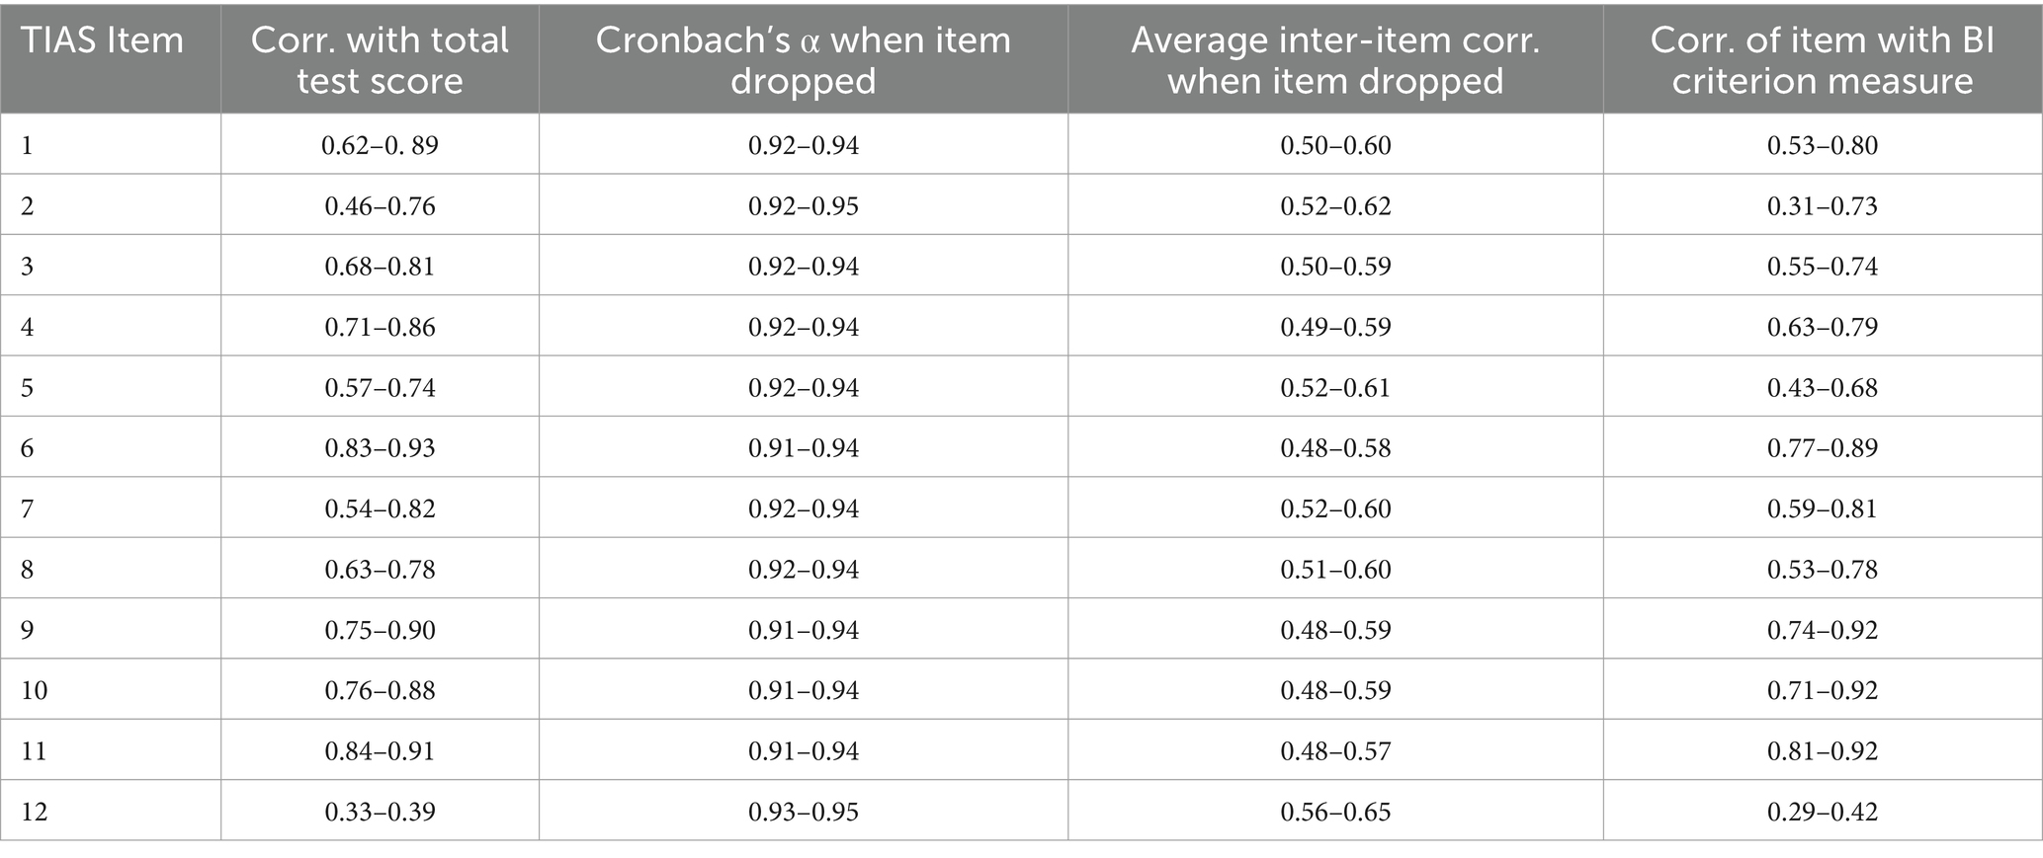The image size is (2043, 858).
Task: Click the 0.33–0.39 total score cell
Action: (x=380, y=812)
